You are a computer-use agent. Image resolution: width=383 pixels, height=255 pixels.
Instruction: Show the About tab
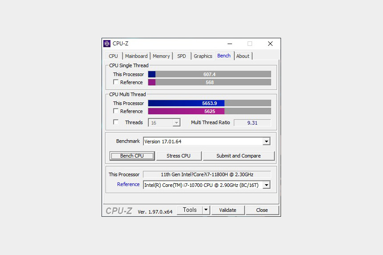243,56
